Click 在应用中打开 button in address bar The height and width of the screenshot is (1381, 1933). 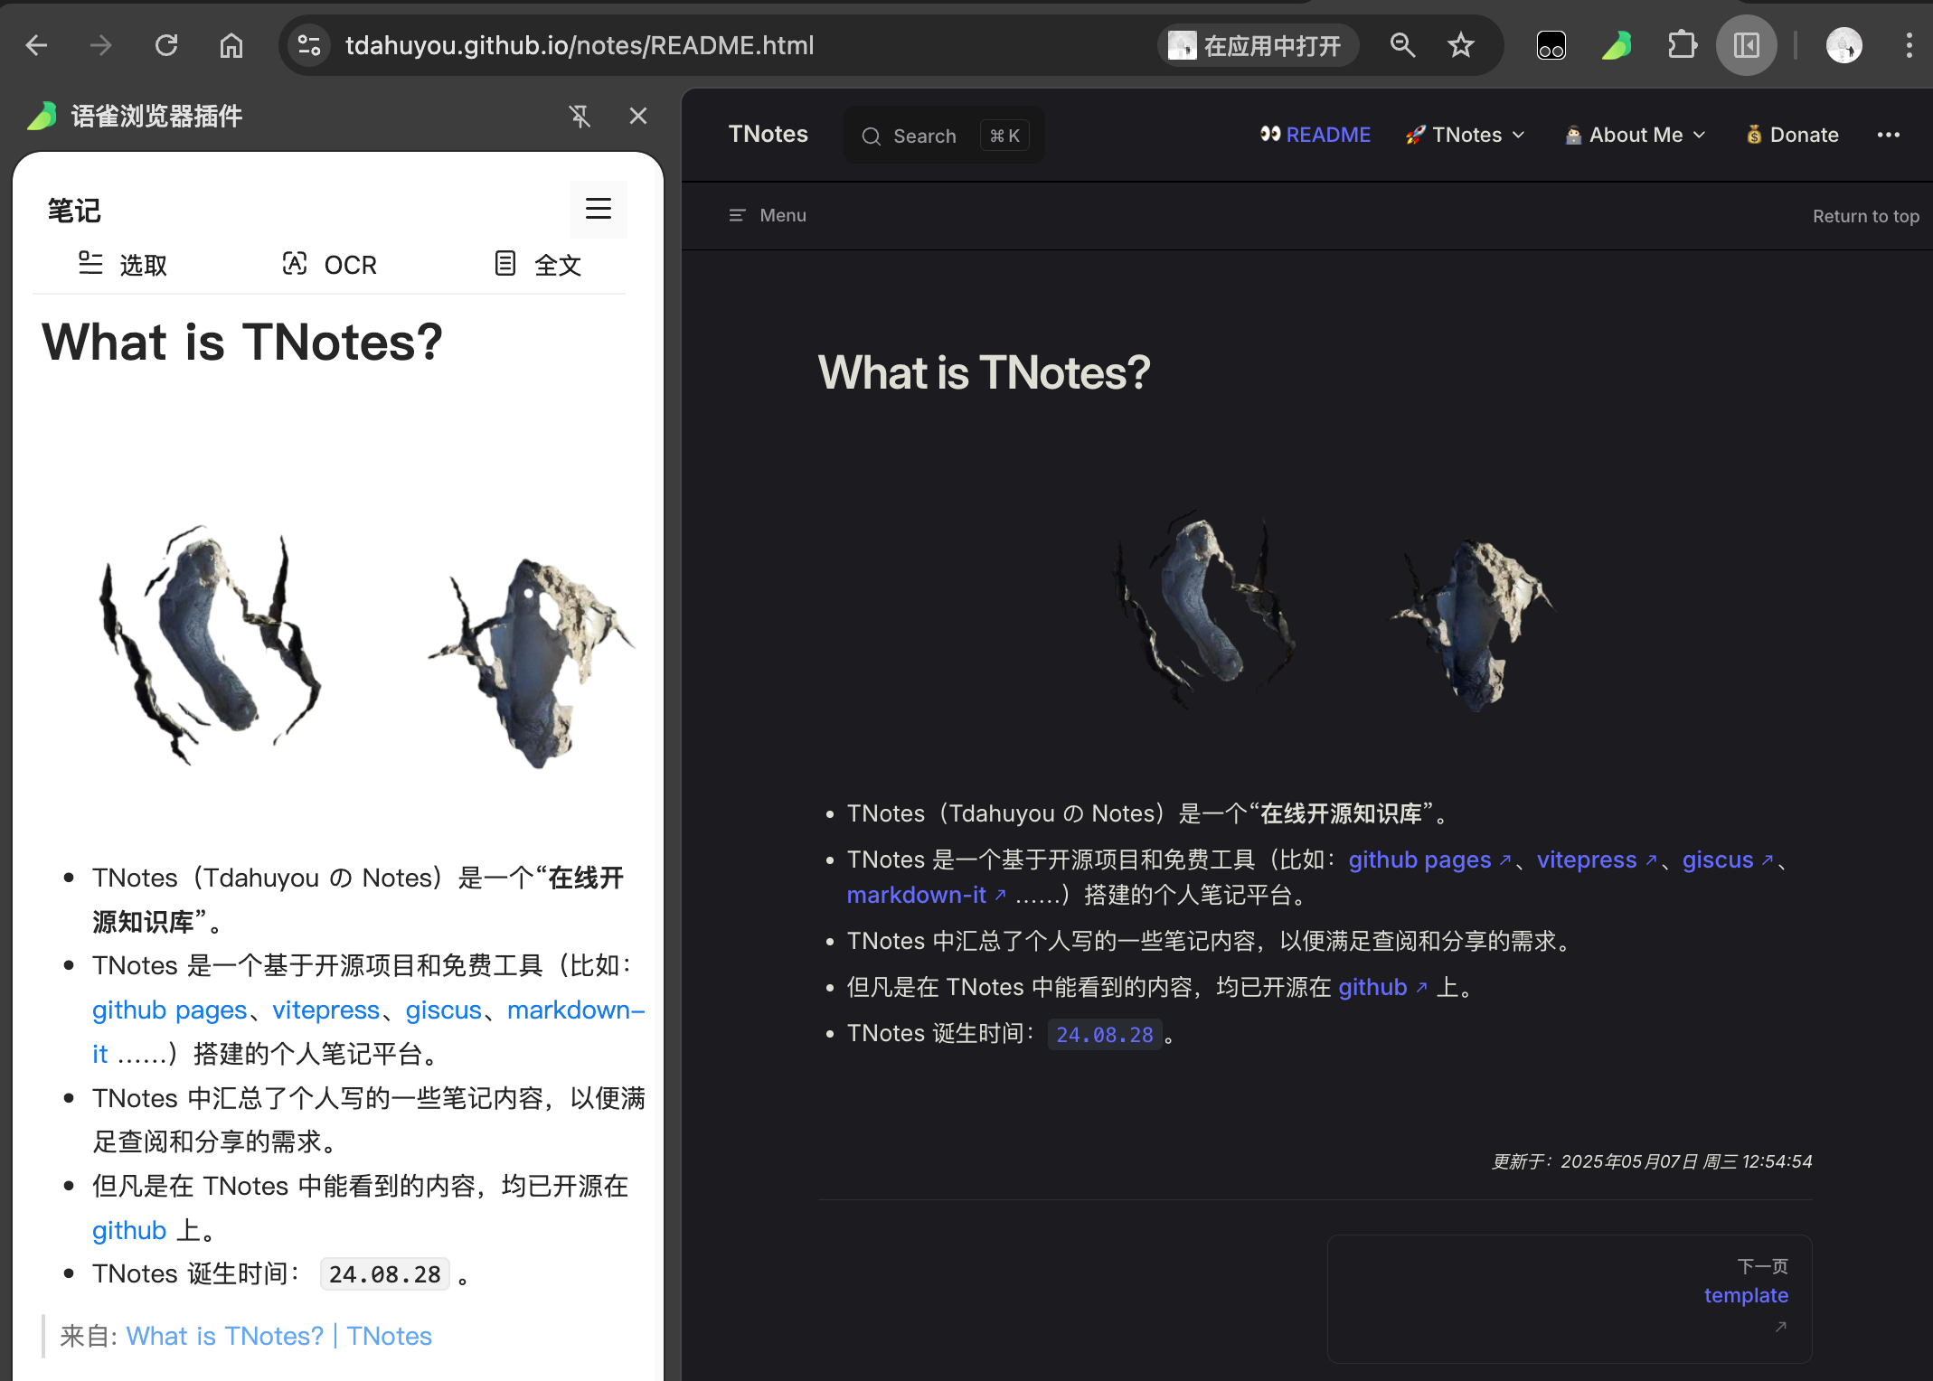coord(1258,45)
